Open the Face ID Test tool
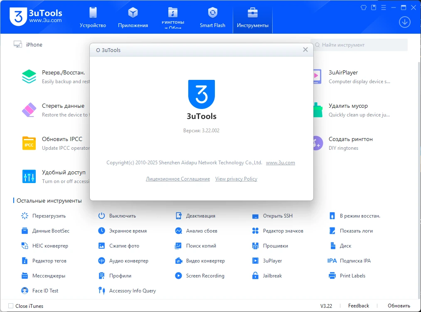Image resolution: width=421 pixels, height=312 pixels. pyautogui.click(x=40, y=290)
